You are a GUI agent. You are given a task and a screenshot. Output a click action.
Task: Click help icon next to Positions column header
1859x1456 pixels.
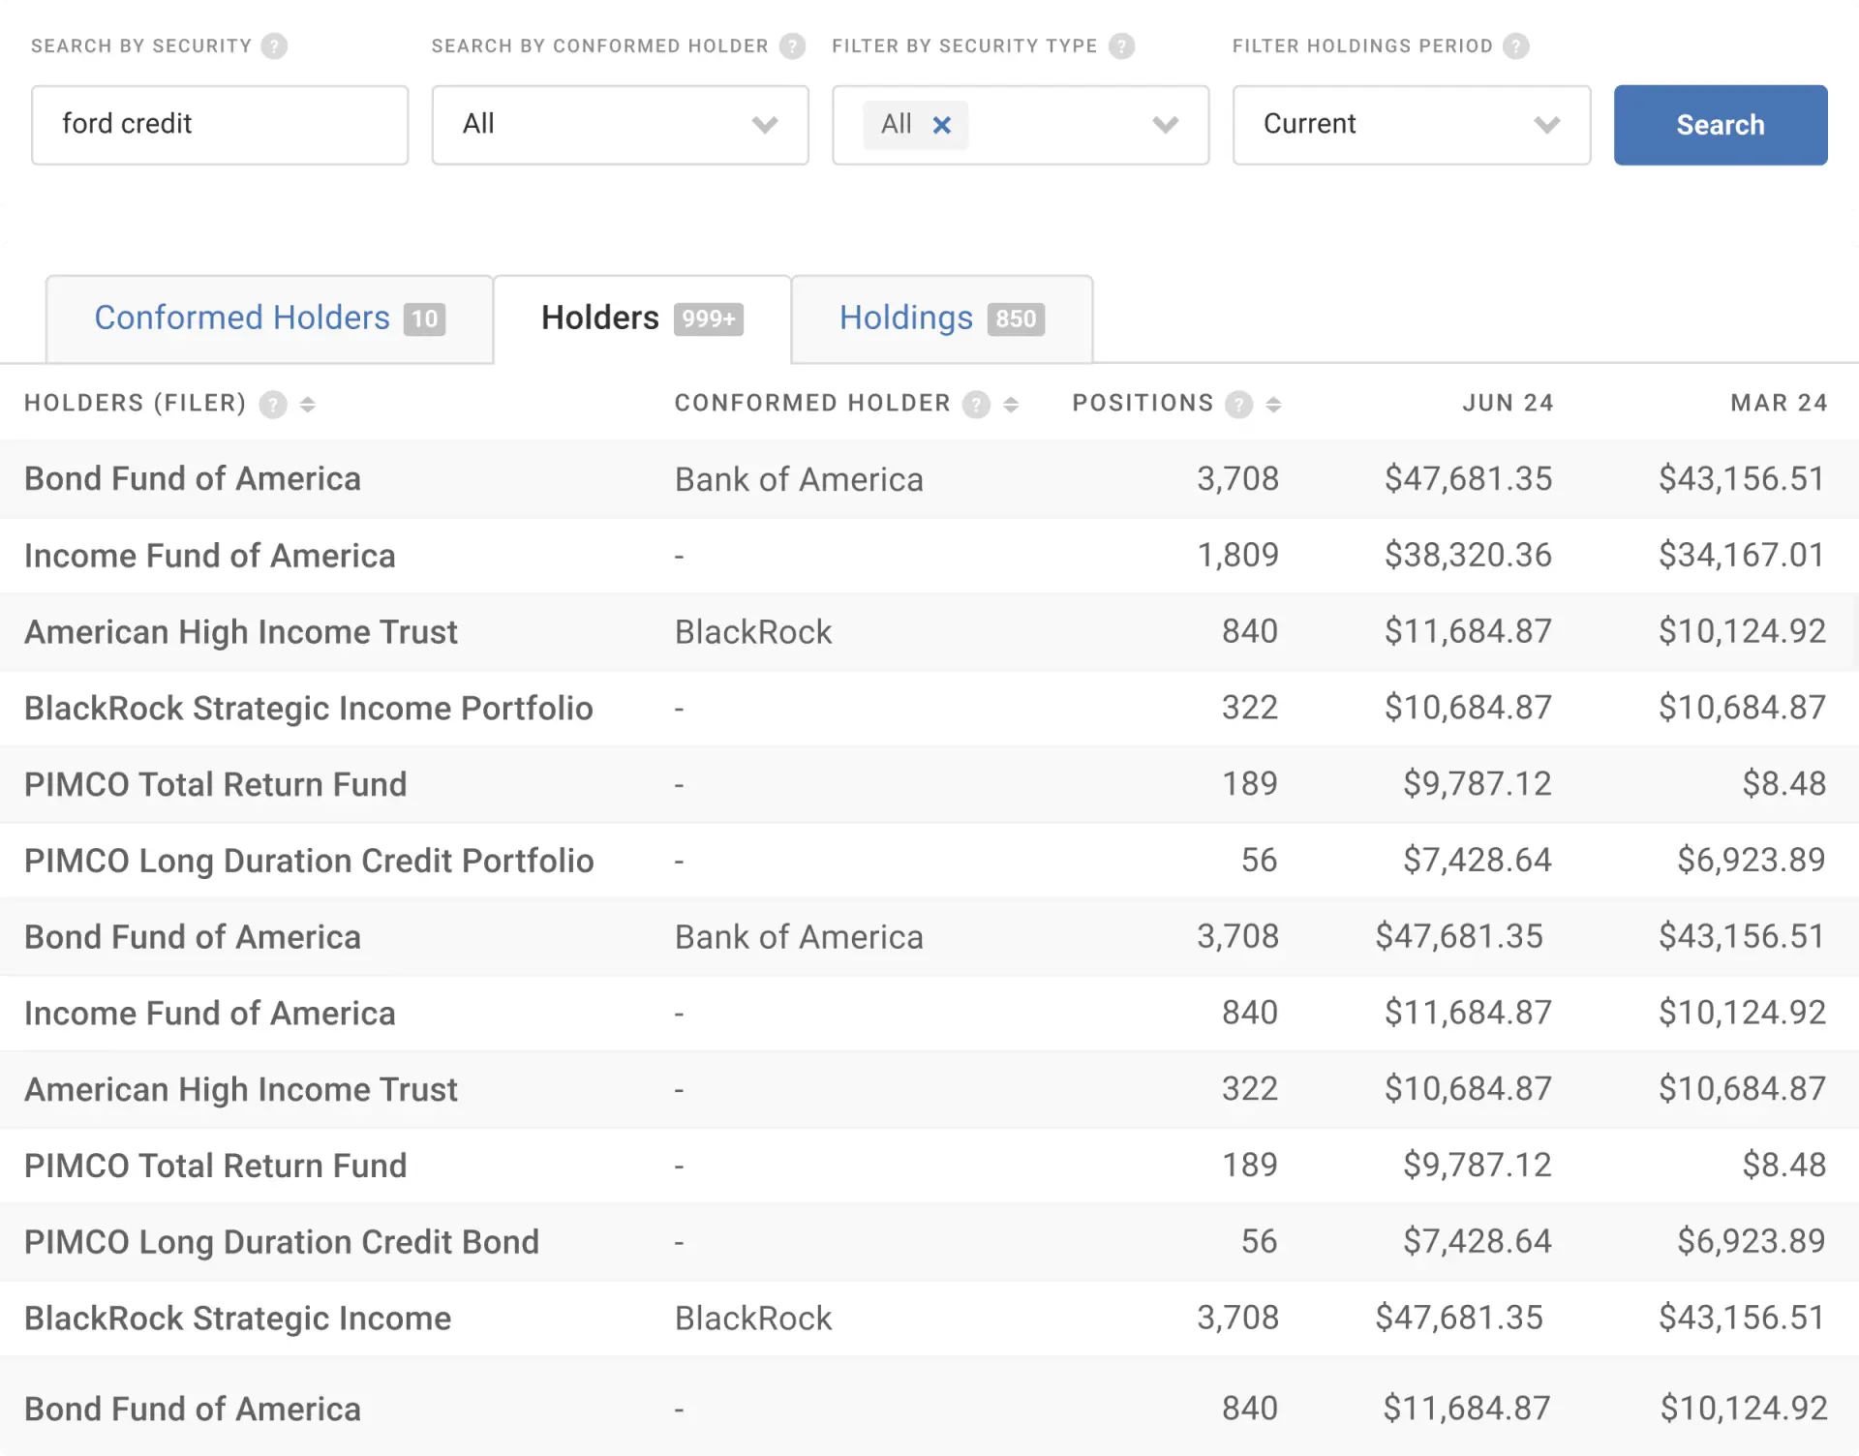click(x=1238, y=404)
